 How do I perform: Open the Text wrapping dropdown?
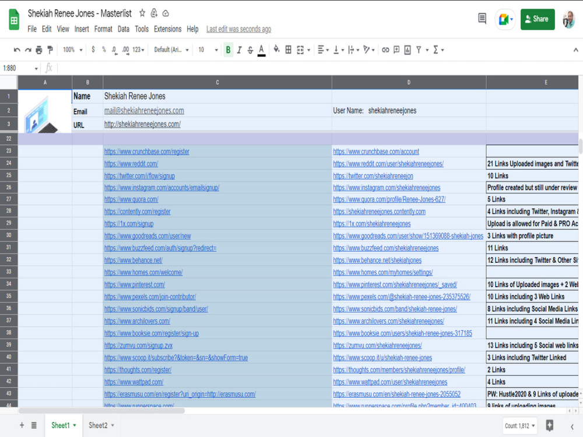353,50
